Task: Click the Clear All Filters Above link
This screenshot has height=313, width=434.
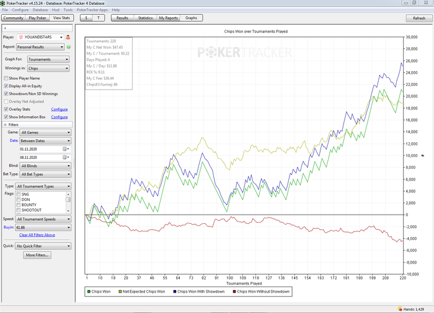Action: pyautogui.click(x=37, y=235)
